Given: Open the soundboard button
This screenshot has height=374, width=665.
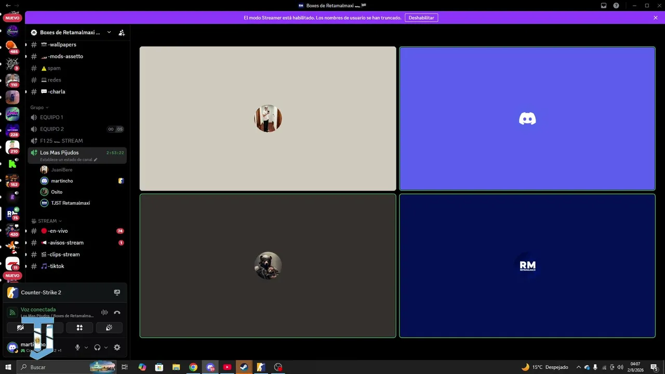Looking at the screenshot, I should tap(109, 328).
